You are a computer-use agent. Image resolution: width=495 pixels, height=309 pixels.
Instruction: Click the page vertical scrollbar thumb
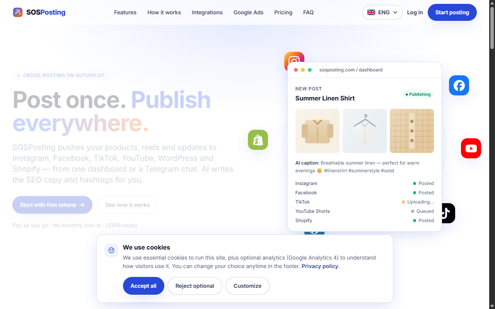492,28
